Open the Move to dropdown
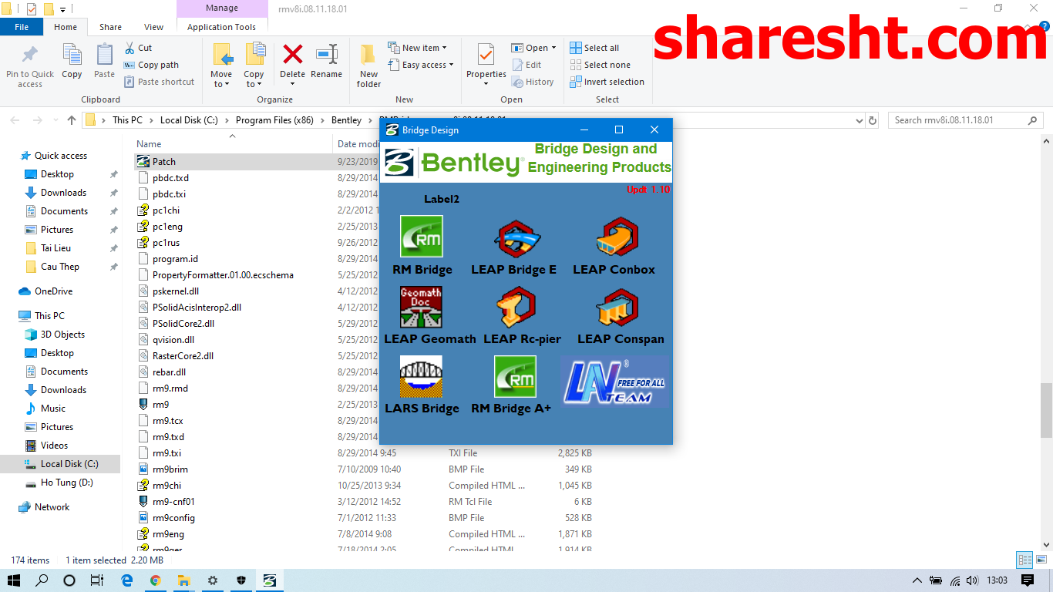Image resolution: width=1053 pixels, height=592 pixels. 221,79
